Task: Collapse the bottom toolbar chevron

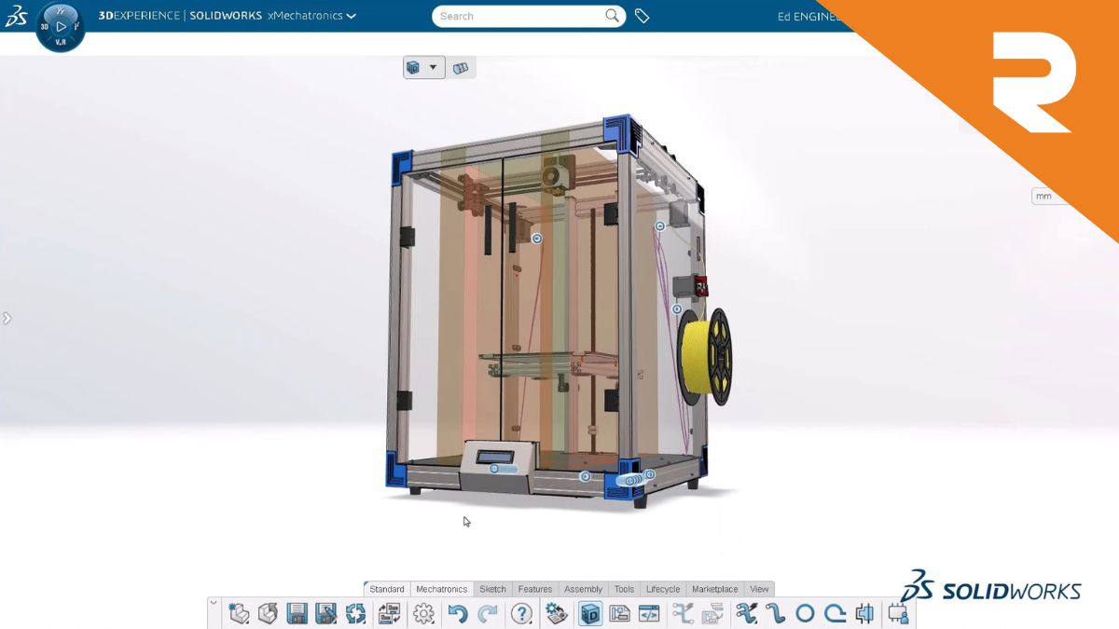Action: (x=214, y=603)
